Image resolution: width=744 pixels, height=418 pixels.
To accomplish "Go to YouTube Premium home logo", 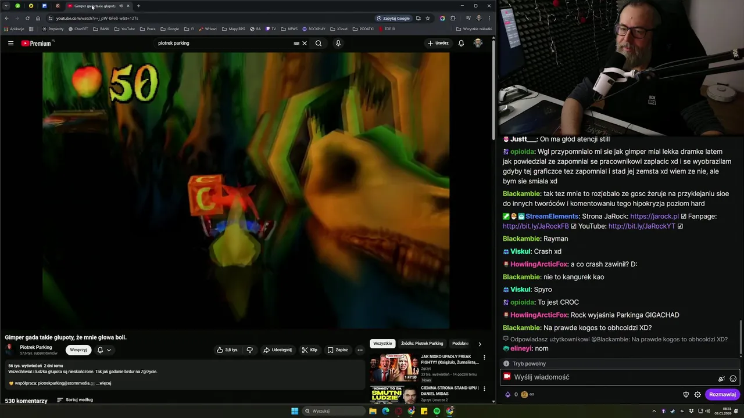I will (37, 43).
